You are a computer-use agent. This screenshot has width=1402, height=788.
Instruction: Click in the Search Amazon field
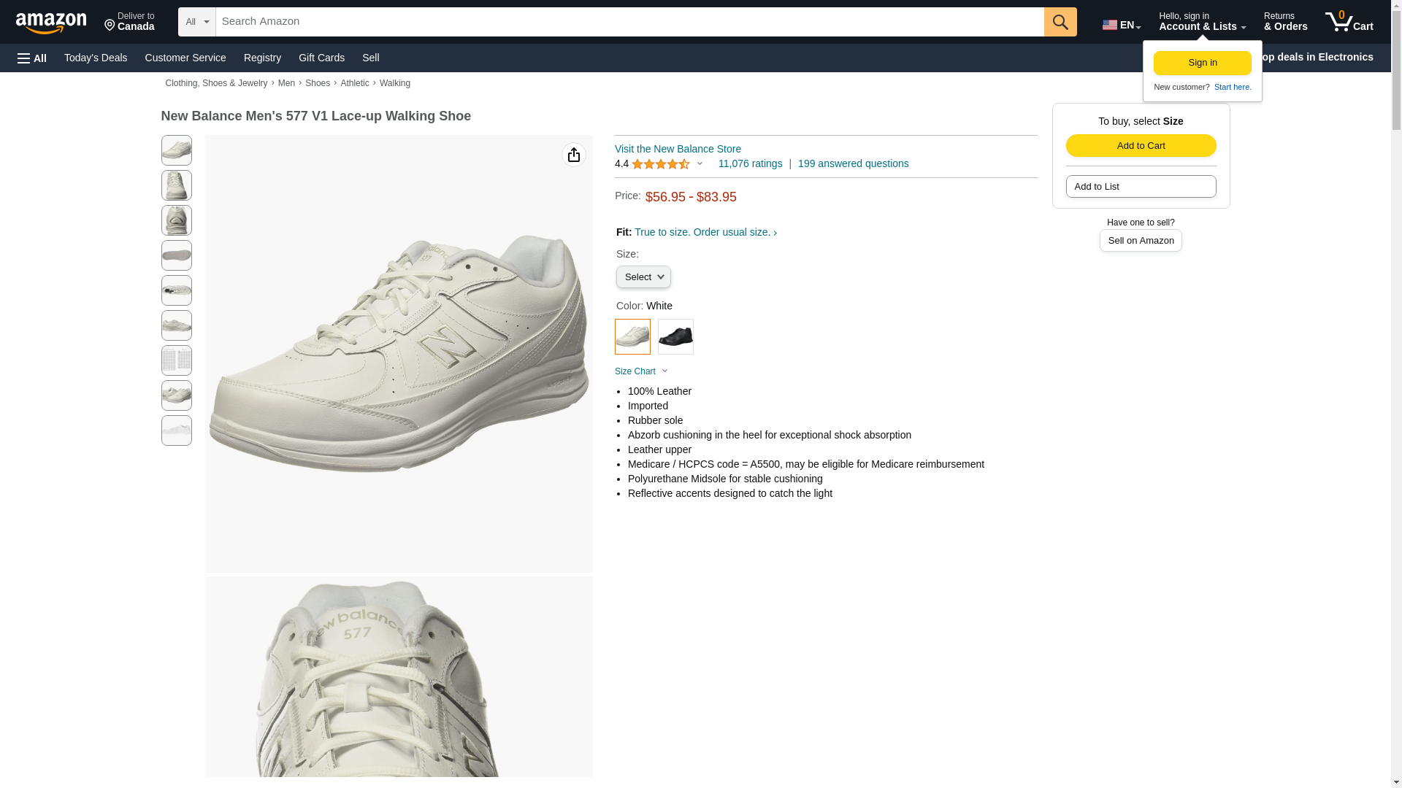point(629,22)
